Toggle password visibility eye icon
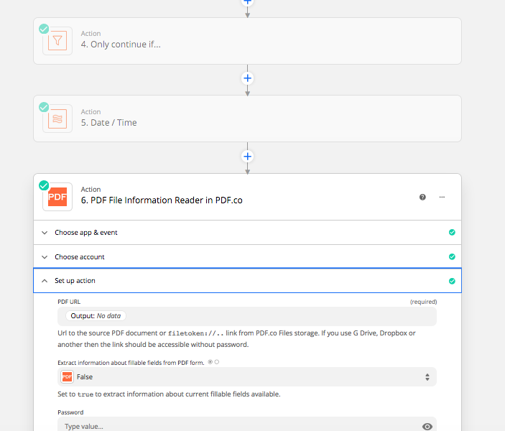The width and height of the screenshot is (505, 431). click(x=427, y=427)
